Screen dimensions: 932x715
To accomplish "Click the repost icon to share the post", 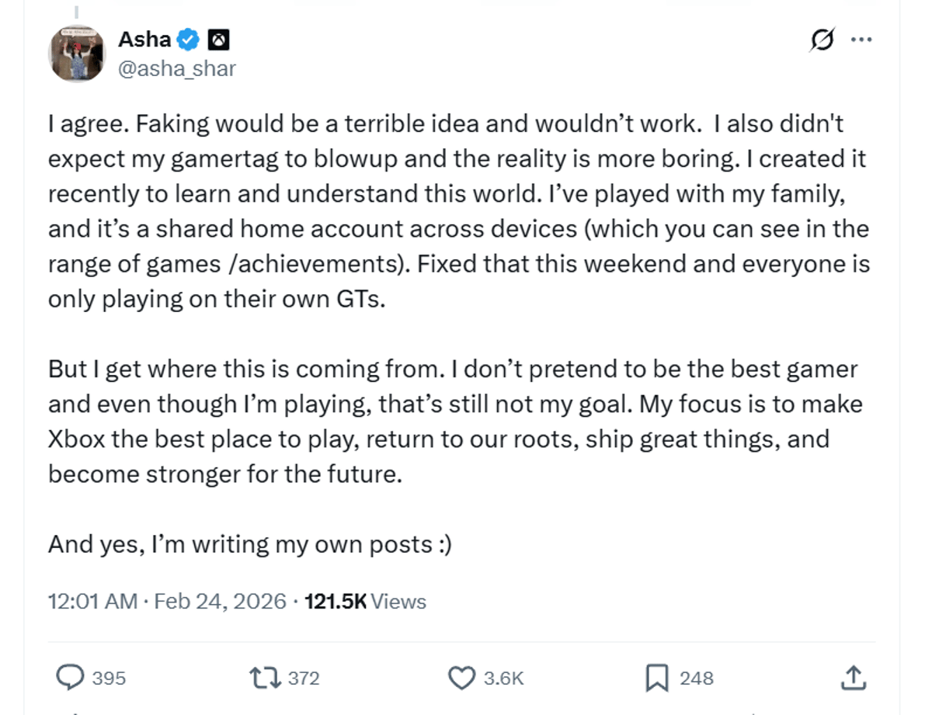I will 266,677.
